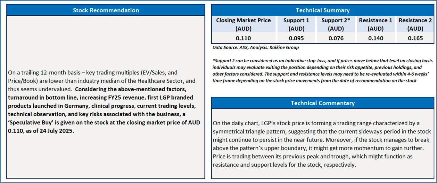
Task: Select the Closing Market Price column header
Action: point(243,24)
